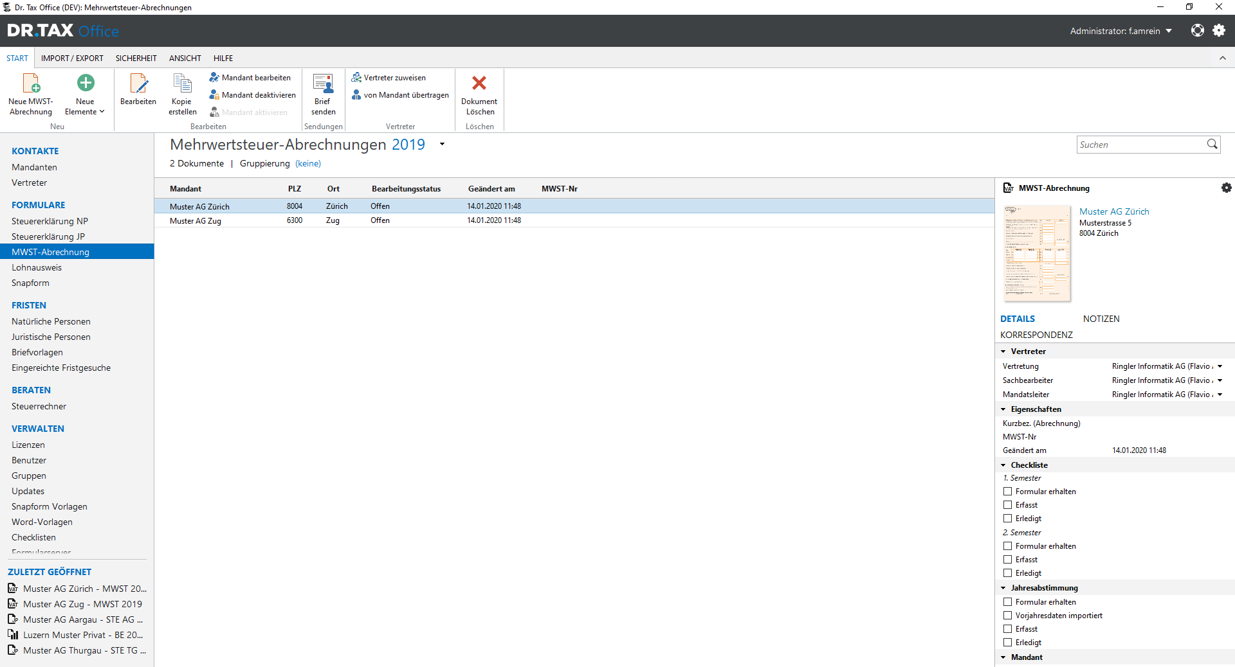Click MWST-Abrechnung panel document icon
The width and height of the screenshot is (1235, 667).
1008,188
